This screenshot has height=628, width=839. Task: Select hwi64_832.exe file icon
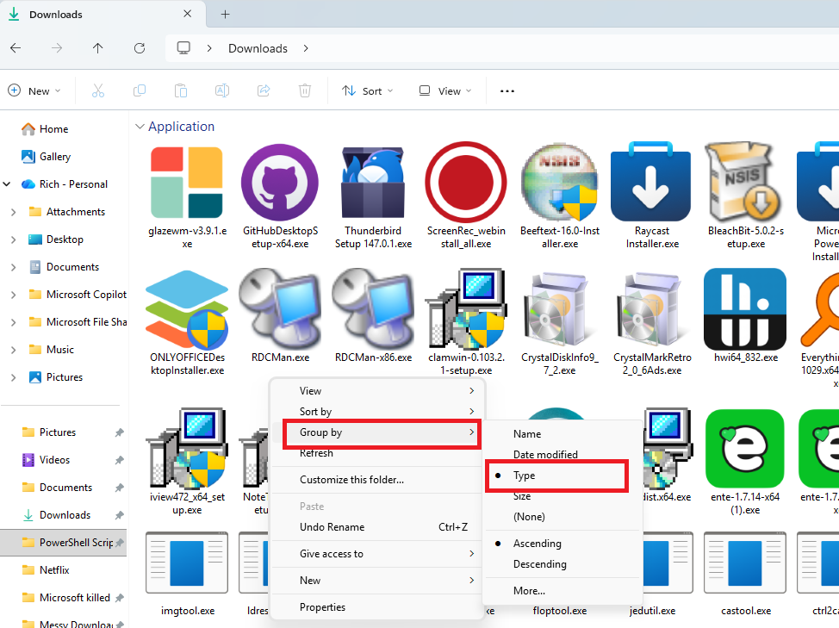click(745, 309)
